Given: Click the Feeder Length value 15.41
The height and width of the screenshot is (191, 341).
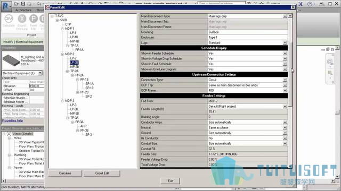Looking at the screenshot, I should (247, 112).
